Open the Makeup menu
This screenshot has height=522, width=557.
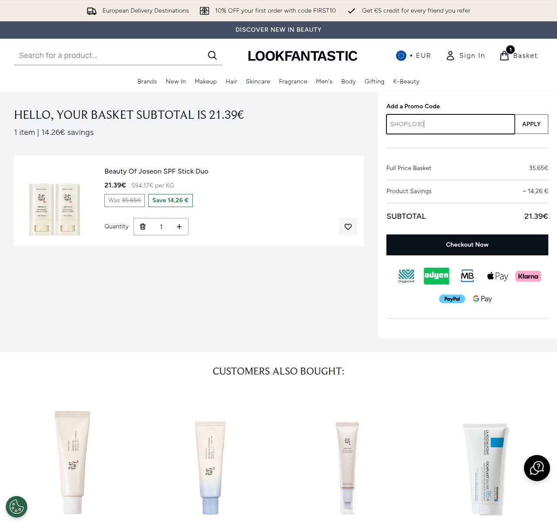coord(206,81)
